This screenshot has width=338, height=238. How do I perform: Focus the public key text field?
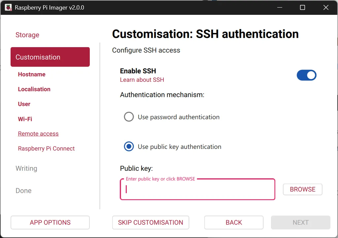tap(197, 189)
